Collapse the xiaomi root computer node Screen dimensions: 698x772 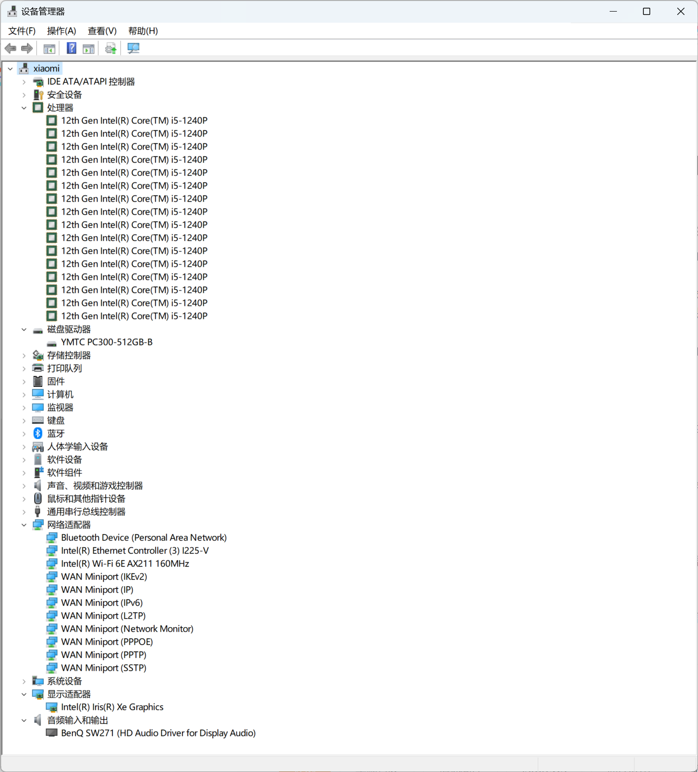(10, 69)
